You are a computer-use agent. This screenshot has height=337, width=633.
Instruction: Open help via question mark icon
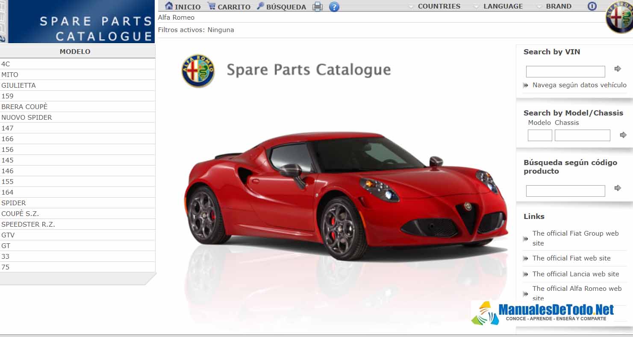[x=334, y=7]
